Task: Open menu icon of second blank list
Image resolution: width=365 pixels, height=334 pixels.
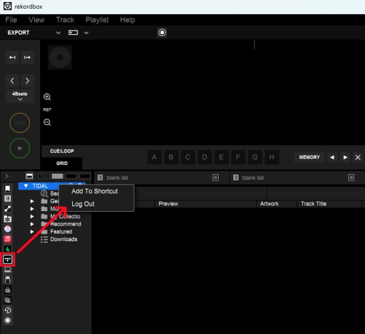Action: (351, 178)
